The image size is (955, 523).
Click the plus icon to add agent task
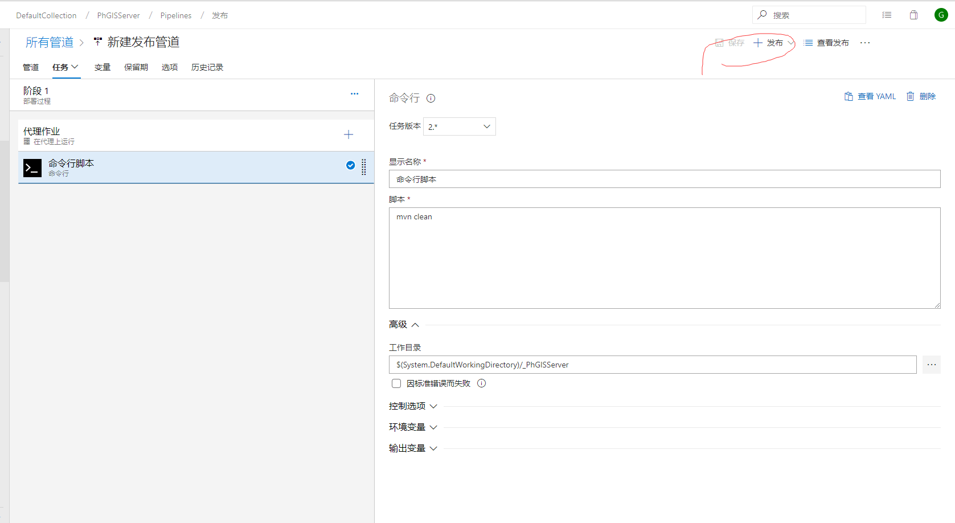coord(349,134)
